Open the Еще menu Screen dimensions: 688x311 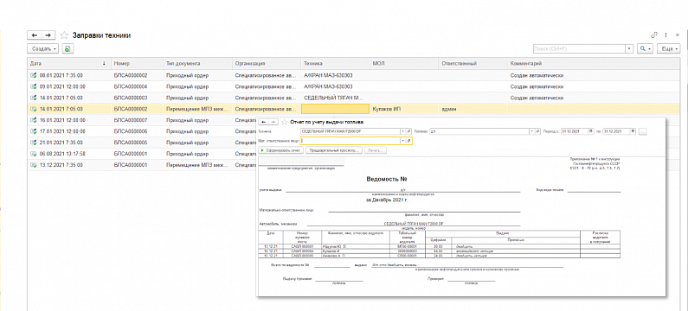point(669,48)
